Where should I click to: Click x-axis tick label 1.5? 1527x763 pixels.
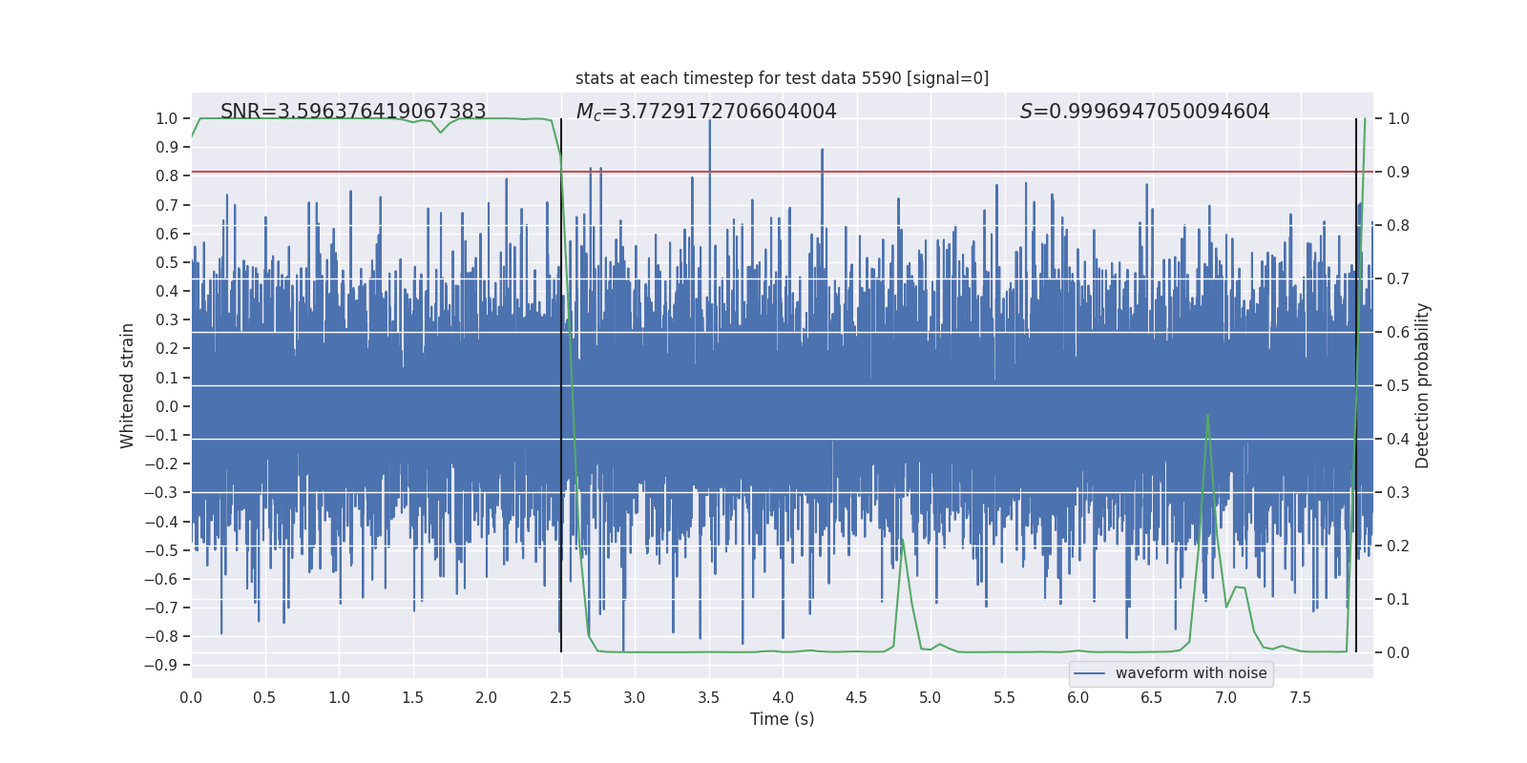[412, 697]
